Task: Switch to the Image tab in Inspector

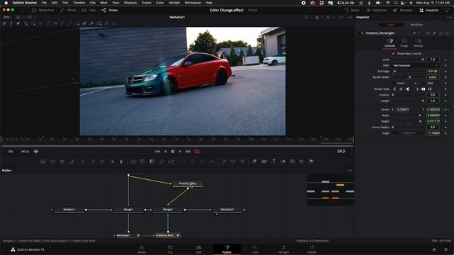Action: (404, 43)
